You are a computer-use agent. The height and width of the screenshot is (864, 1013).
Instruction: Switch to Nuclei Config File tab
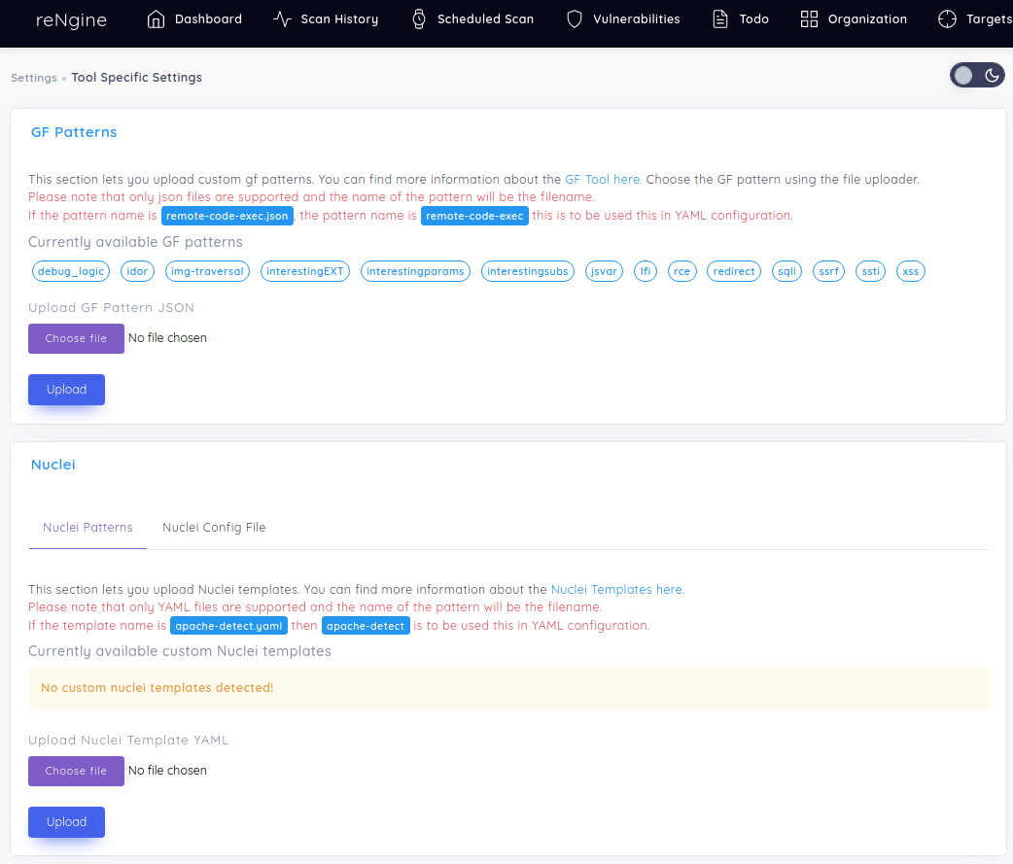214,528
